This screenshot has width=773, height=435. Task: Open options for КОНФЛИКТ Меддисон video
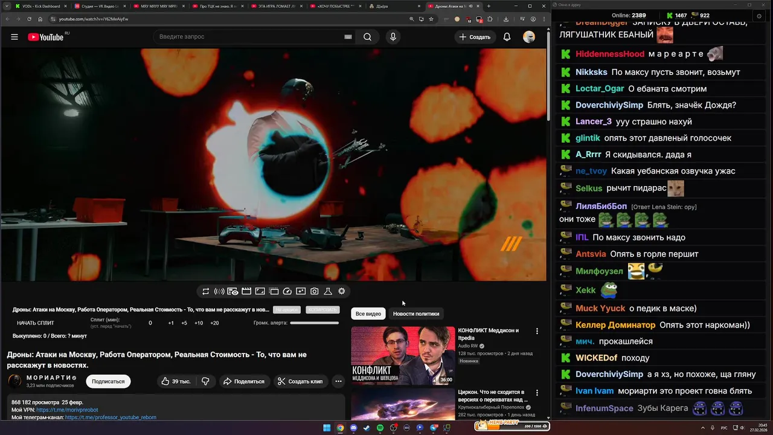[x=537, y=331]
